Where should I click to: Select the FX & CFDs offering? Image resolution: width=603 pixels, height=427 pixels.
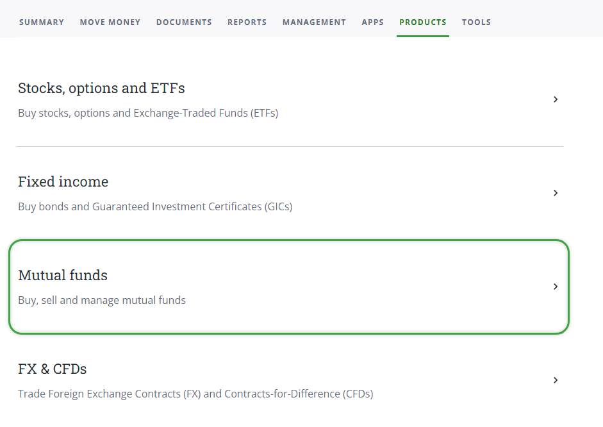click(52, 369)
